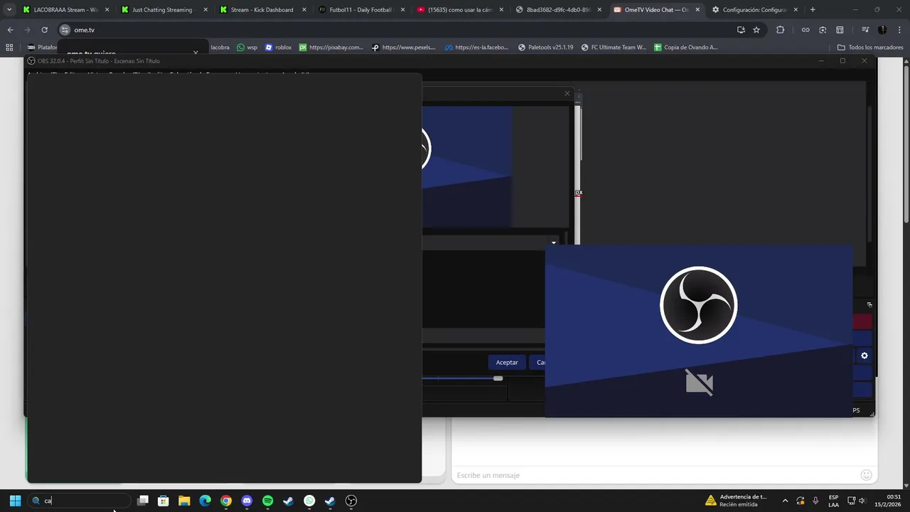Open File Explorer from taskbar
Screen dimensions: 910x512
(184, 501)
